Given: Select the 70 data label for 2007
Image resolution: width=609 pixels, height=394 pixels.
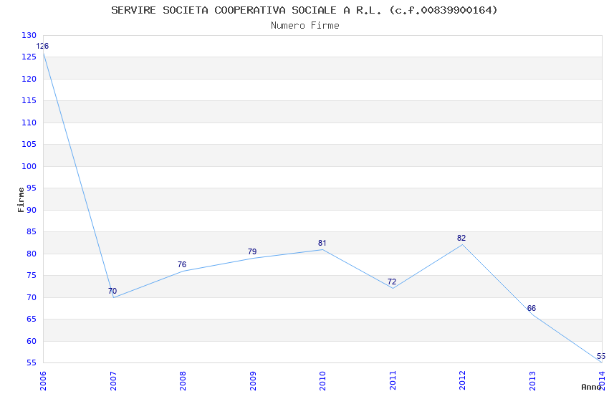Looking at the screenshot, I should tap(112, 291).
